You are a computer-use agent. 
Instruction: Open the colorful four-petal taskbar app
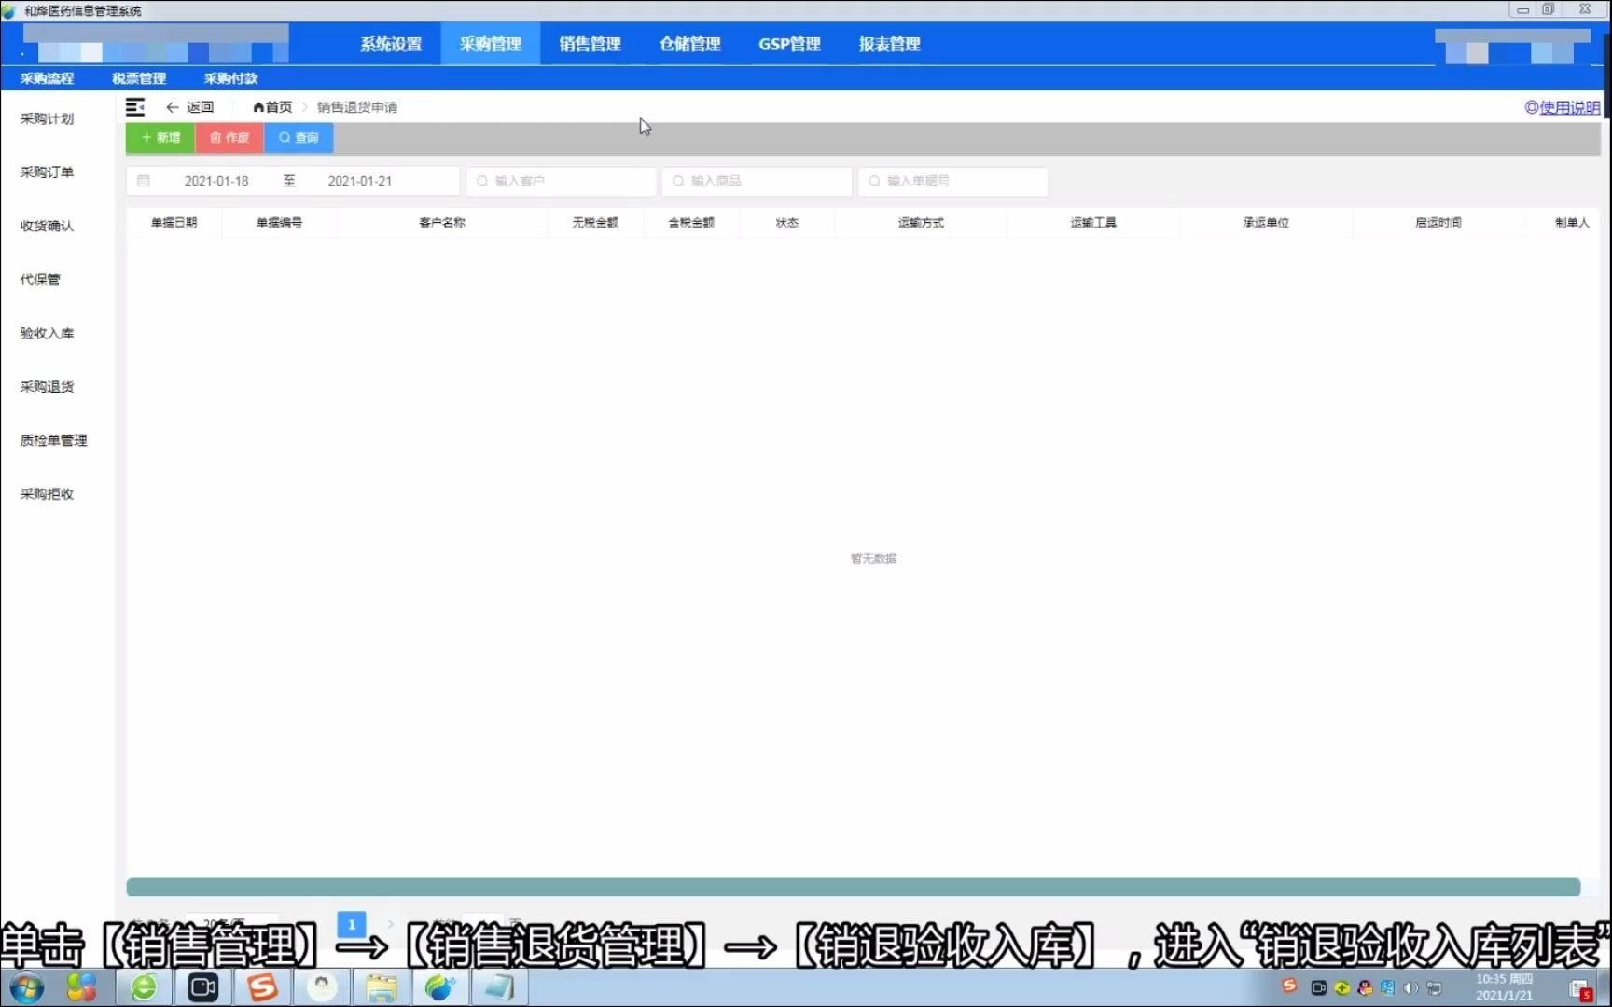point(81,987)
